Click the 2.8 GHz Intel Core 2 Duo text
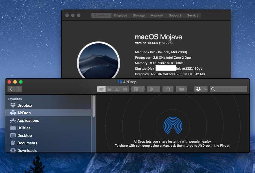This screenshot has height=173, width=255. pos(172,58)
